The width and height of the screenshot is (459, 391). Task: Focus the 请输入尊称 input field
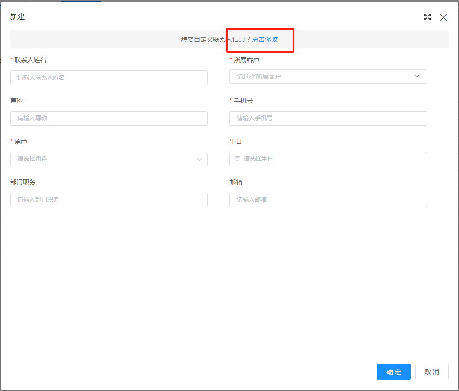click(x=109, y=118)
